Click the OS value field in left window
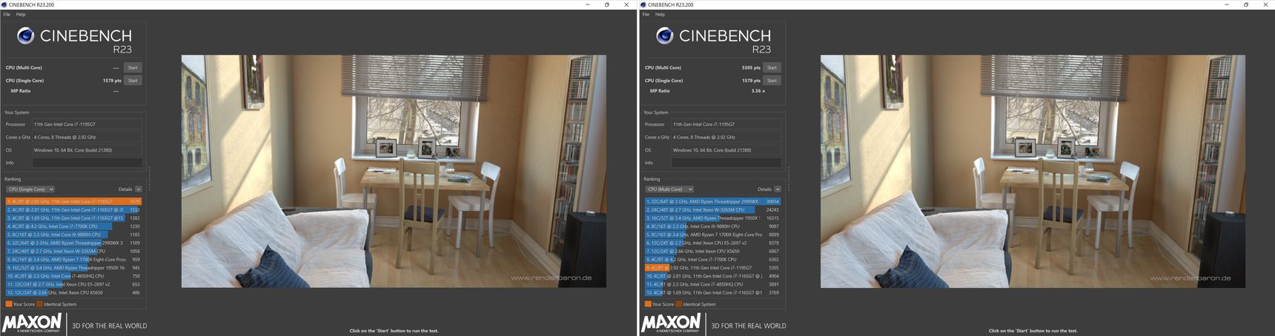 pos(87,150)
